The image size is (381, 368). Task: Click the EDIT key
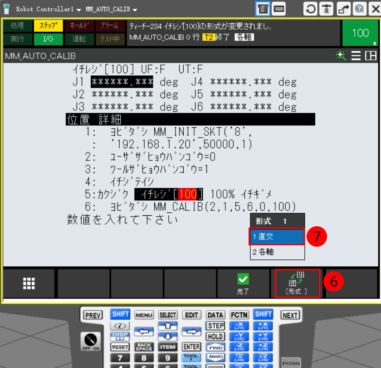192,315
